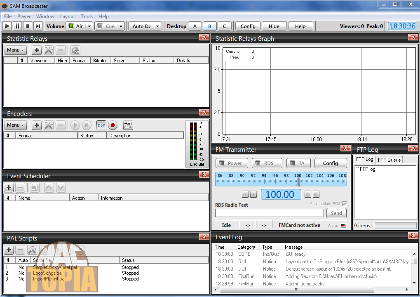Switch to the FTP Queue tab
420x297 pixels.
389,160
